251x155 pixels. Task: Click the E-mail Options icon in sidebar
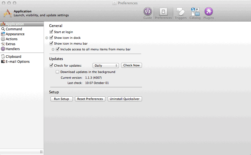coord(3,62)
